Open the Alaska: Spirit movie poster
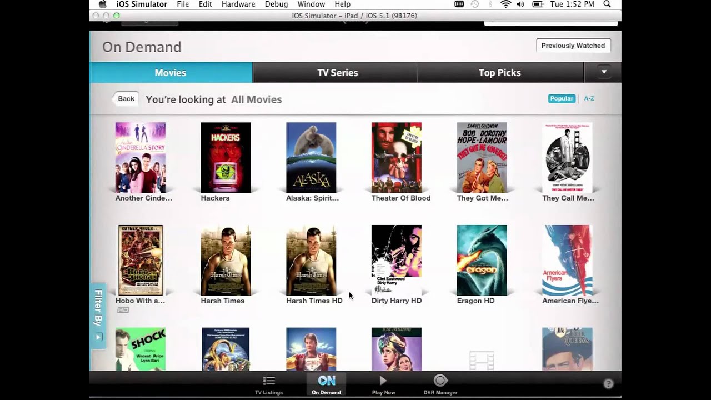Image resolution: width=711 pixels, height=400 pixels. (x=311, y=158)
